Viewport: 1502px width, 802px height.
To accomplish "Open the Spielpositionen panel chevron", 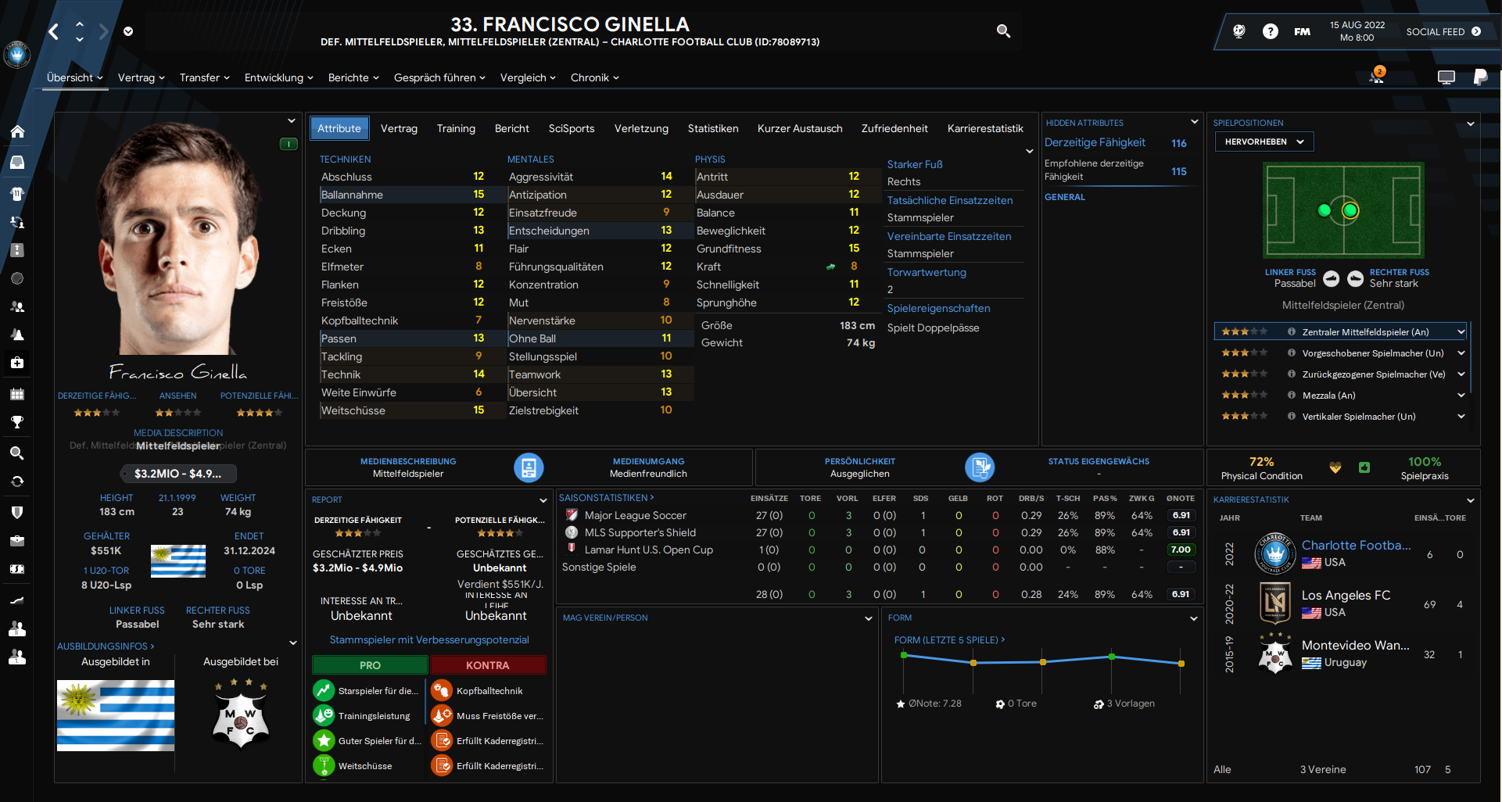I will coord(1470,124).
